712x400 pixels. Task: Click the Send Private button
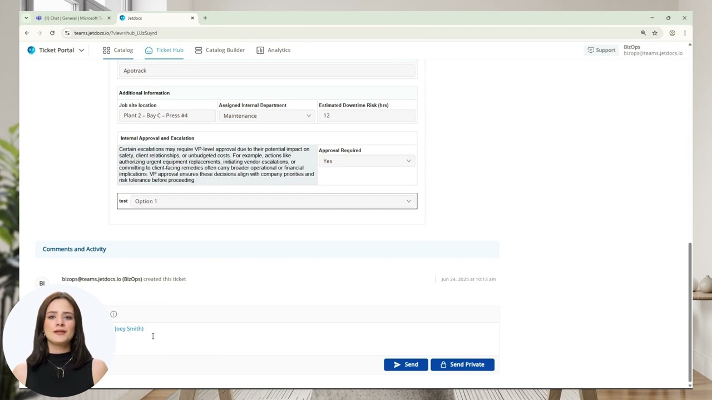[x=462, y=364]
